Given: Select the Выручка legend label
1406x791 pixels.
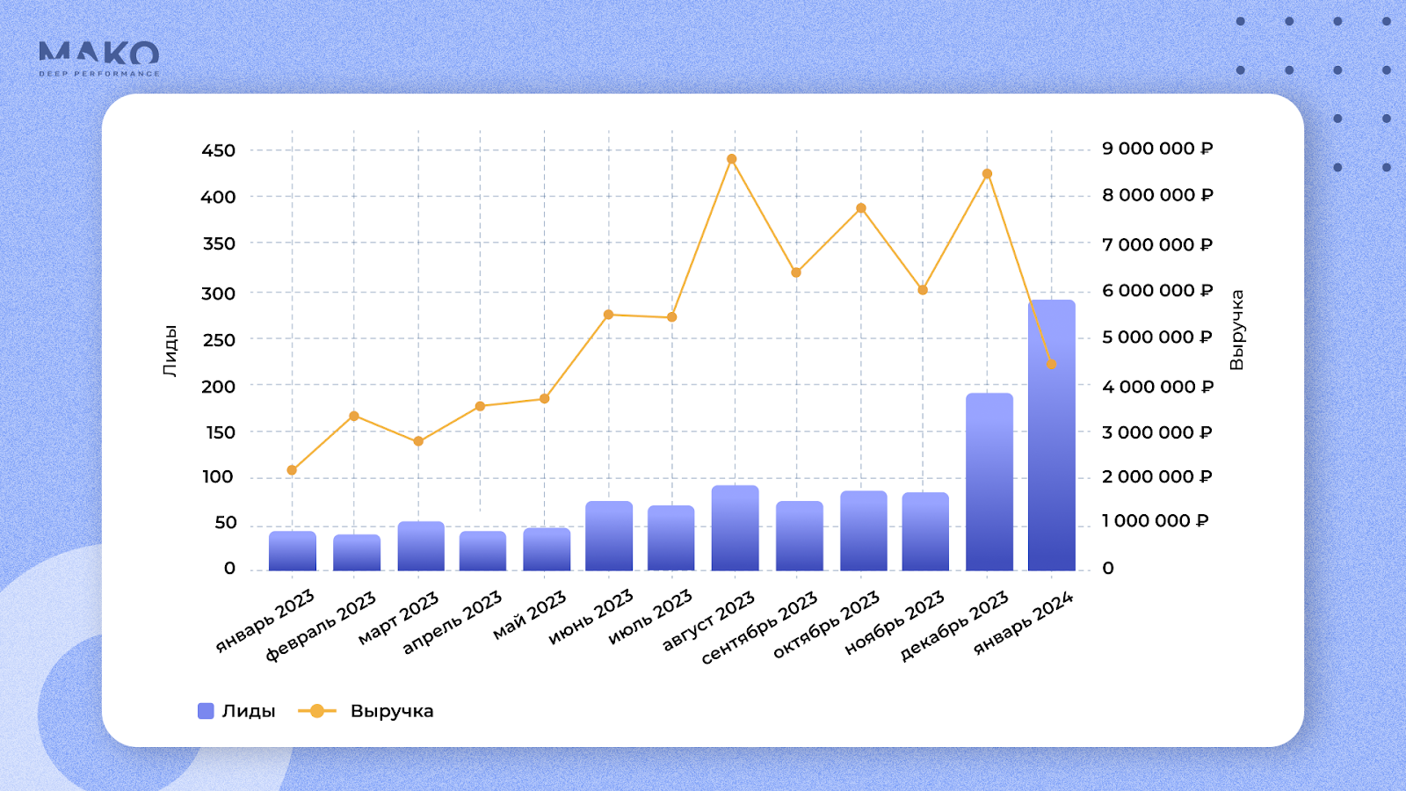Looking at the screenshot, I should 392,711.
